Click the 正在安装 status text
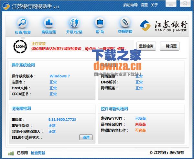Image resolution: width=194 pixels, height=159 pixels. tap(38, 44)
